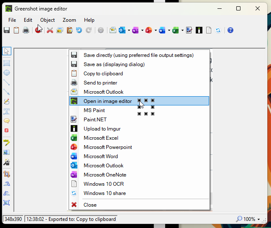Save the image with the floppy disk icon

click(7, 30)
